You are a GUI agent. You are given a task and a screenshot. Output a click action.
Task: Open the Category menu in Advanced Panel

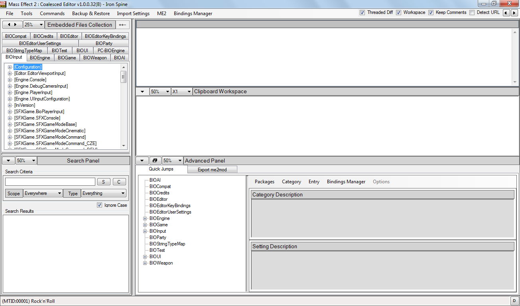pos(292,182)
